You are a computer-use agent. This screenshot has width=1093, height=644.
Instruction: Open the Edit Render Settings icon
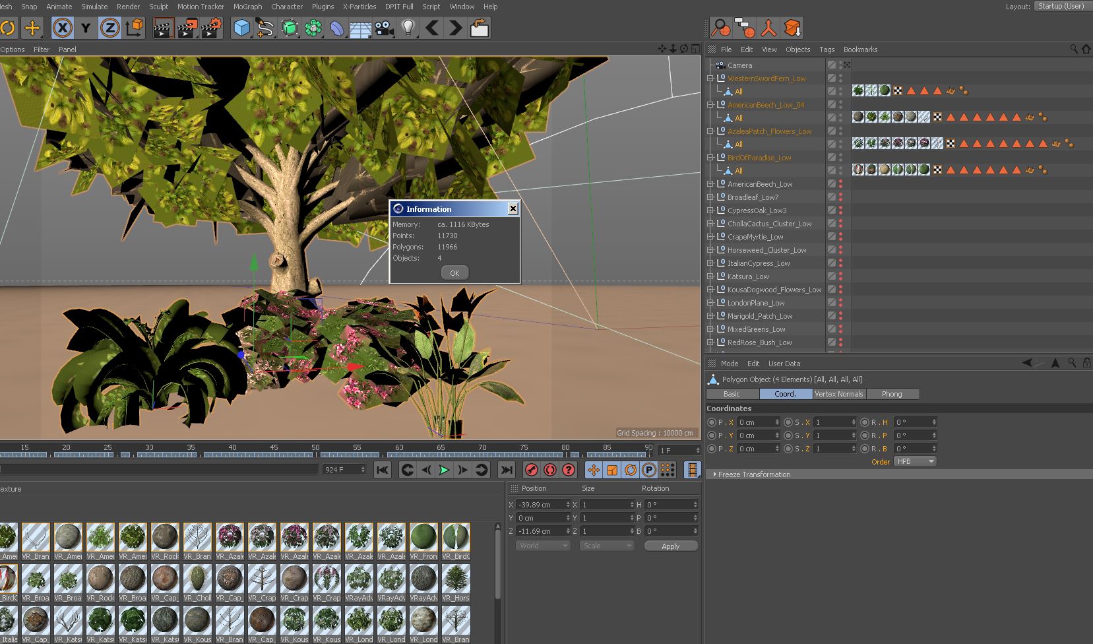coord(211,28)
